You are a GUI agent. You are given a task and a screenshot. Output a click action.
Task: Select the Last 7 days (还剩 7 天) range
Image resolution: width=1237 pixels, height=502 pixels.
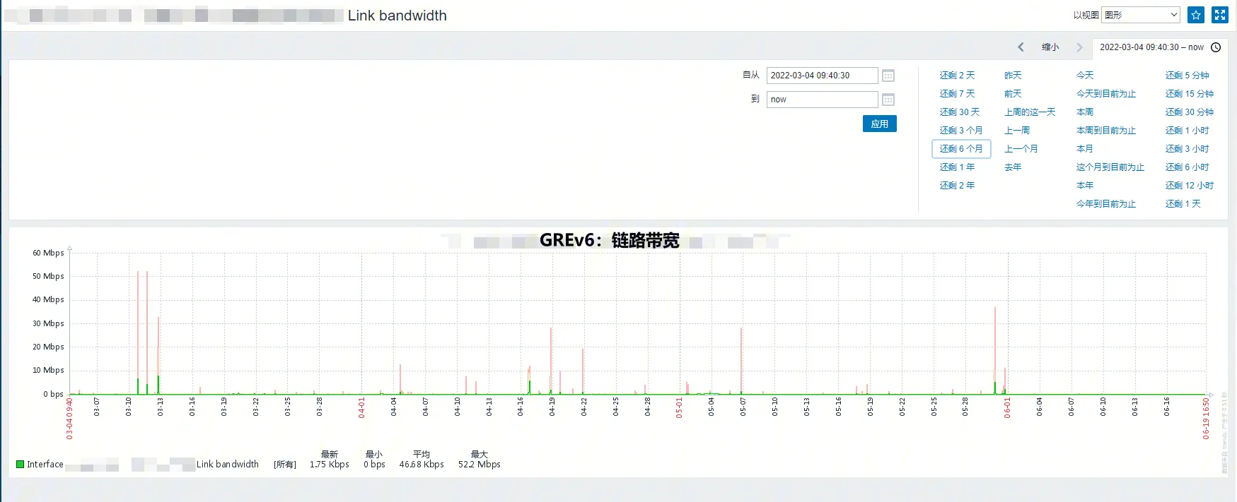coord(957,94)
